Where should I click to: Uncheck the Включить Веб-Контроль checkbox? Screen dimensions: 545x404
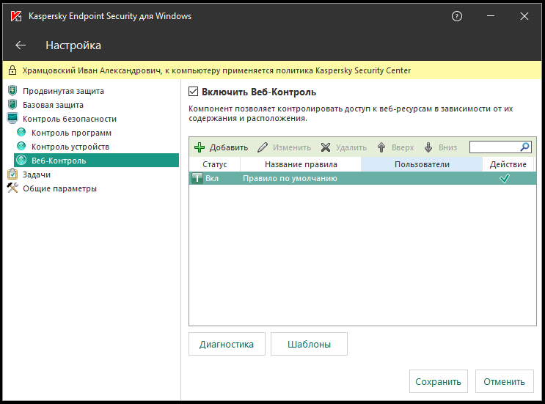(194, 92)
